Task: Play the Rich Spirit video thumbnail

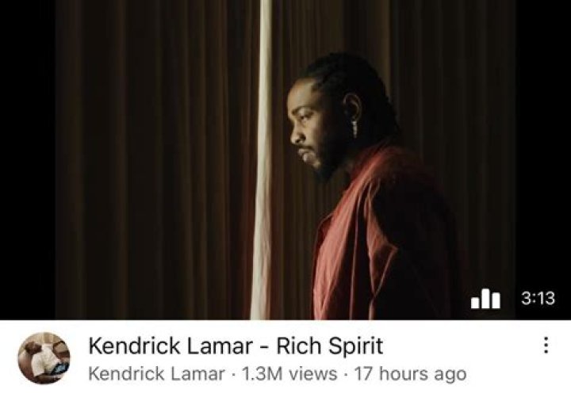Action: 285,160
